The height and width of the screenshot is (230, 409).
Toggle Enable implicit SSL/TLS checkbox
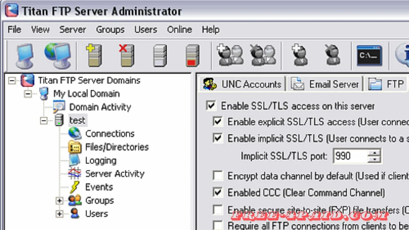tap(218, 138)
